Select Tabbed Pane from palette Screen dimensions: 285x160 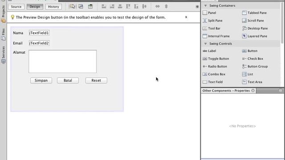[x=254, y=13]
